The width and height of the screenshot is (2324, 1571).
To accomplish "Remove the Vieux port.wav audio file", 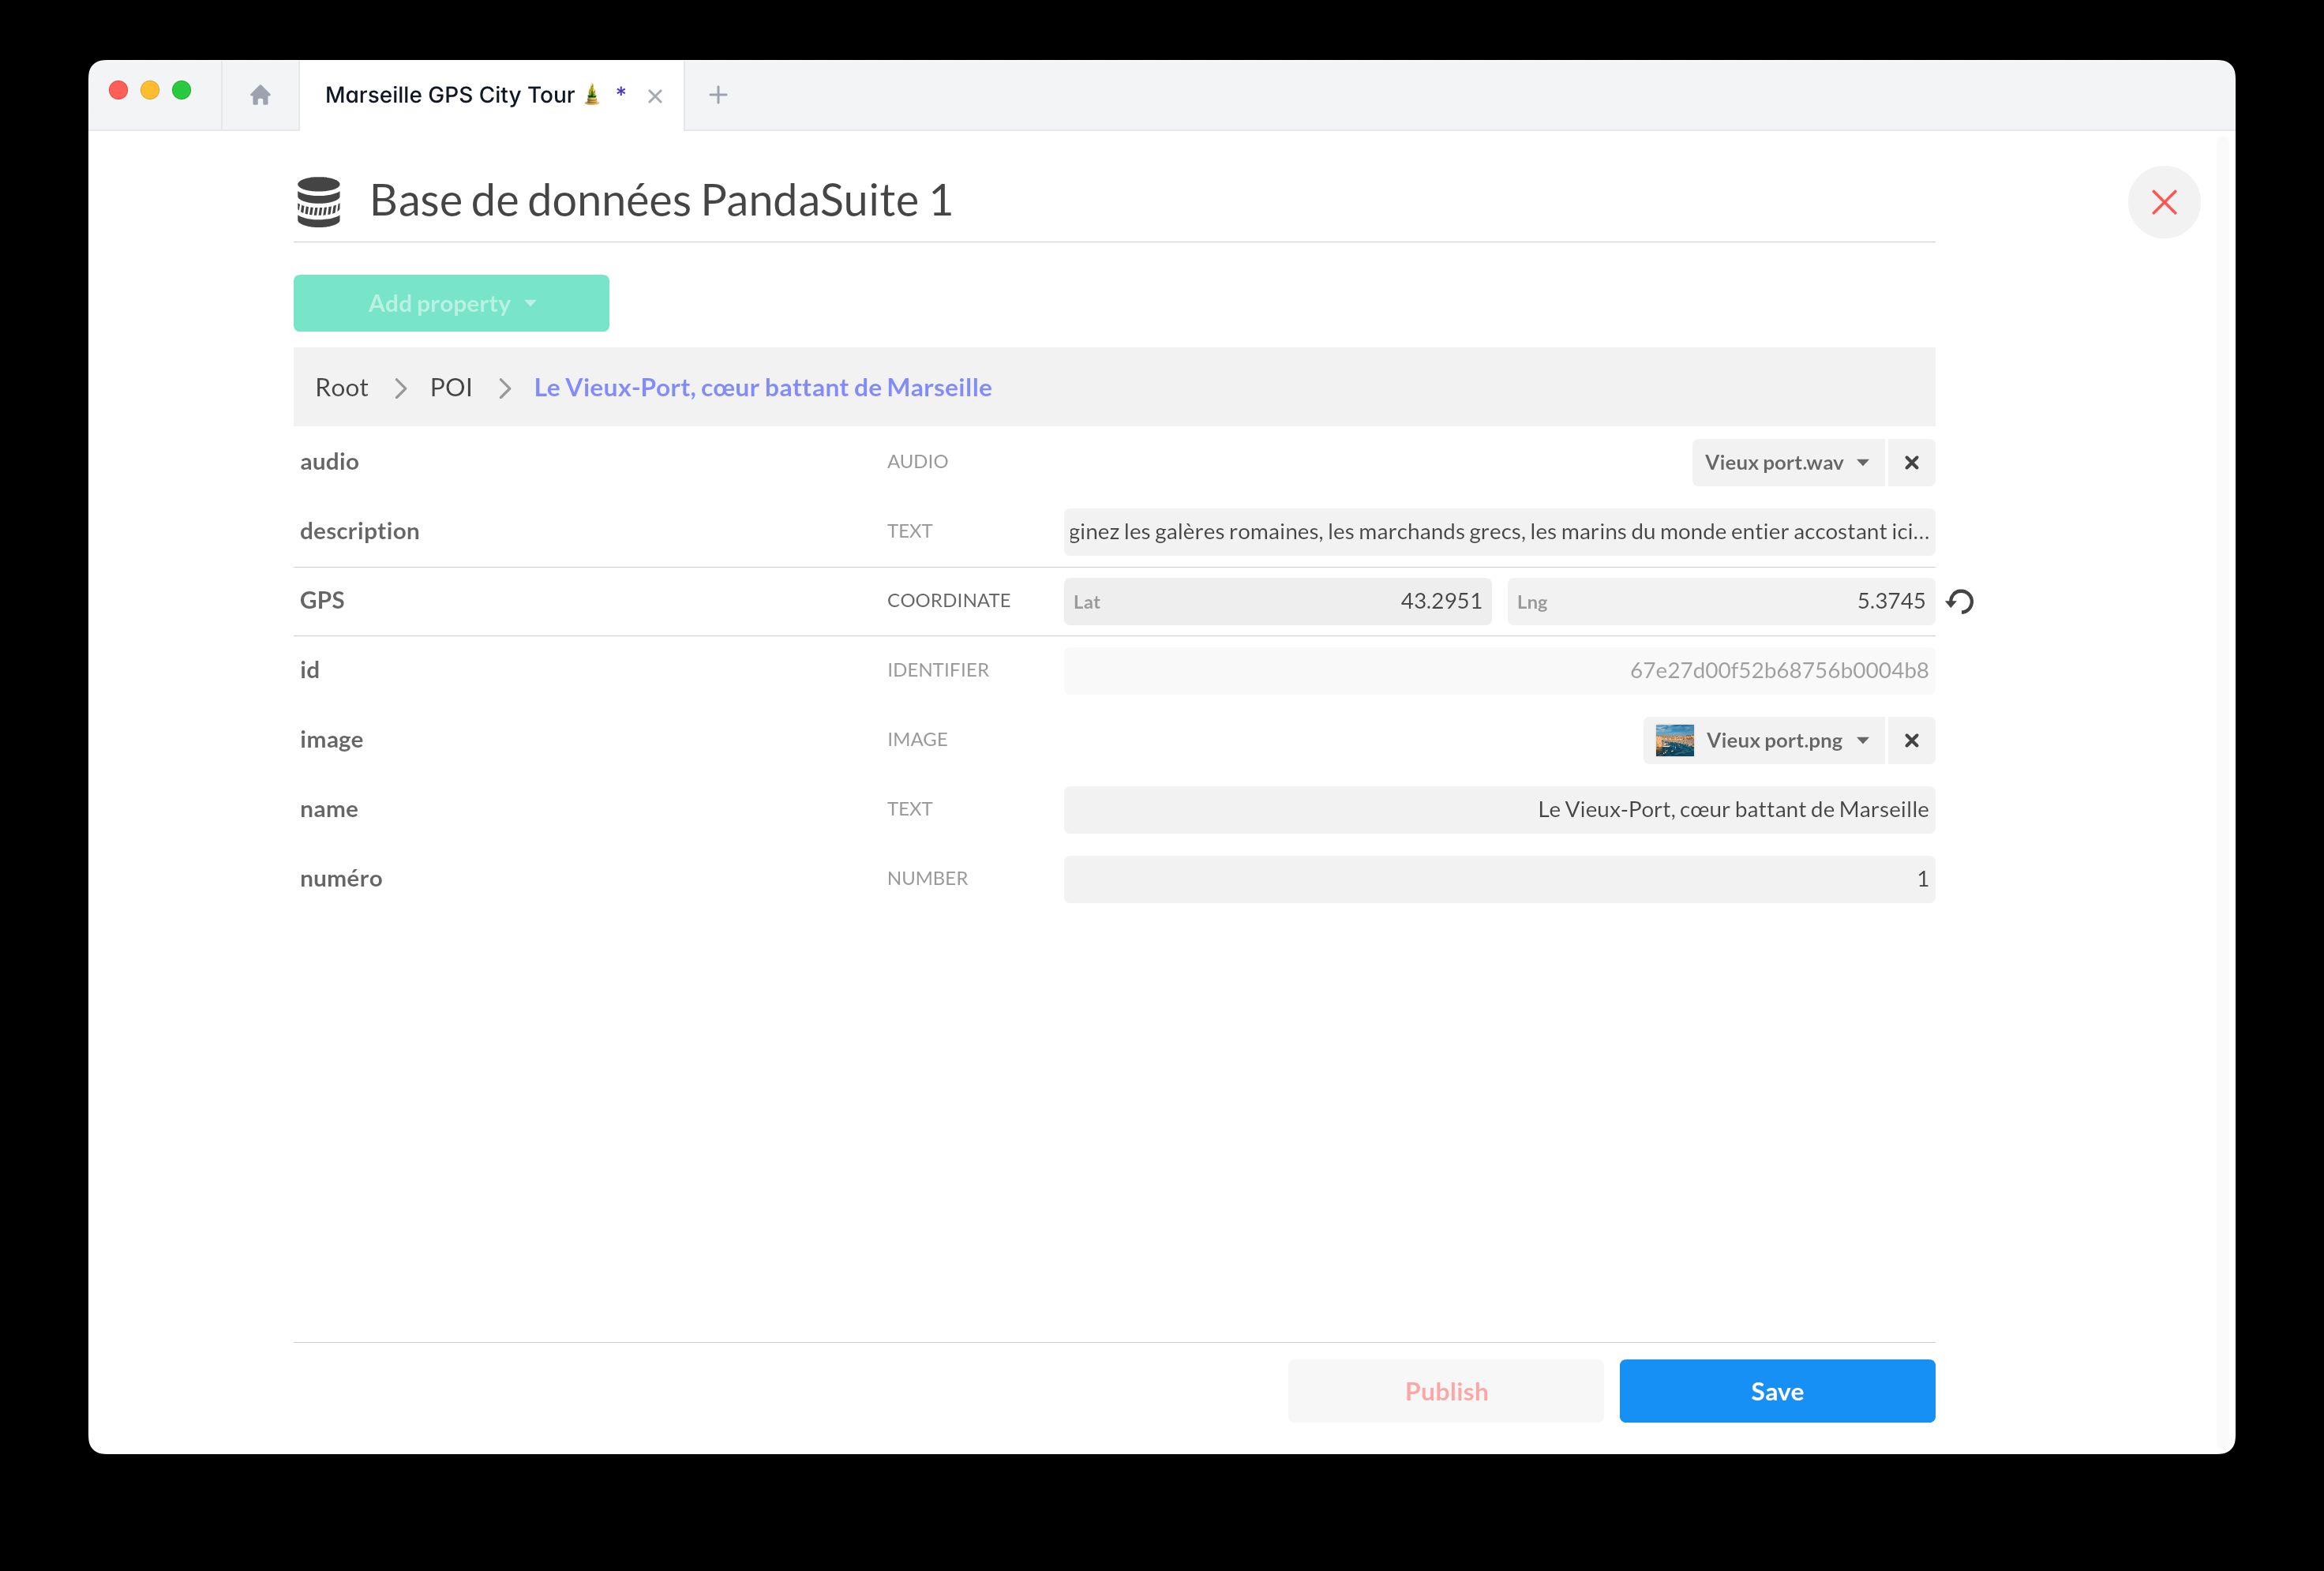I will coord(1911,463).
